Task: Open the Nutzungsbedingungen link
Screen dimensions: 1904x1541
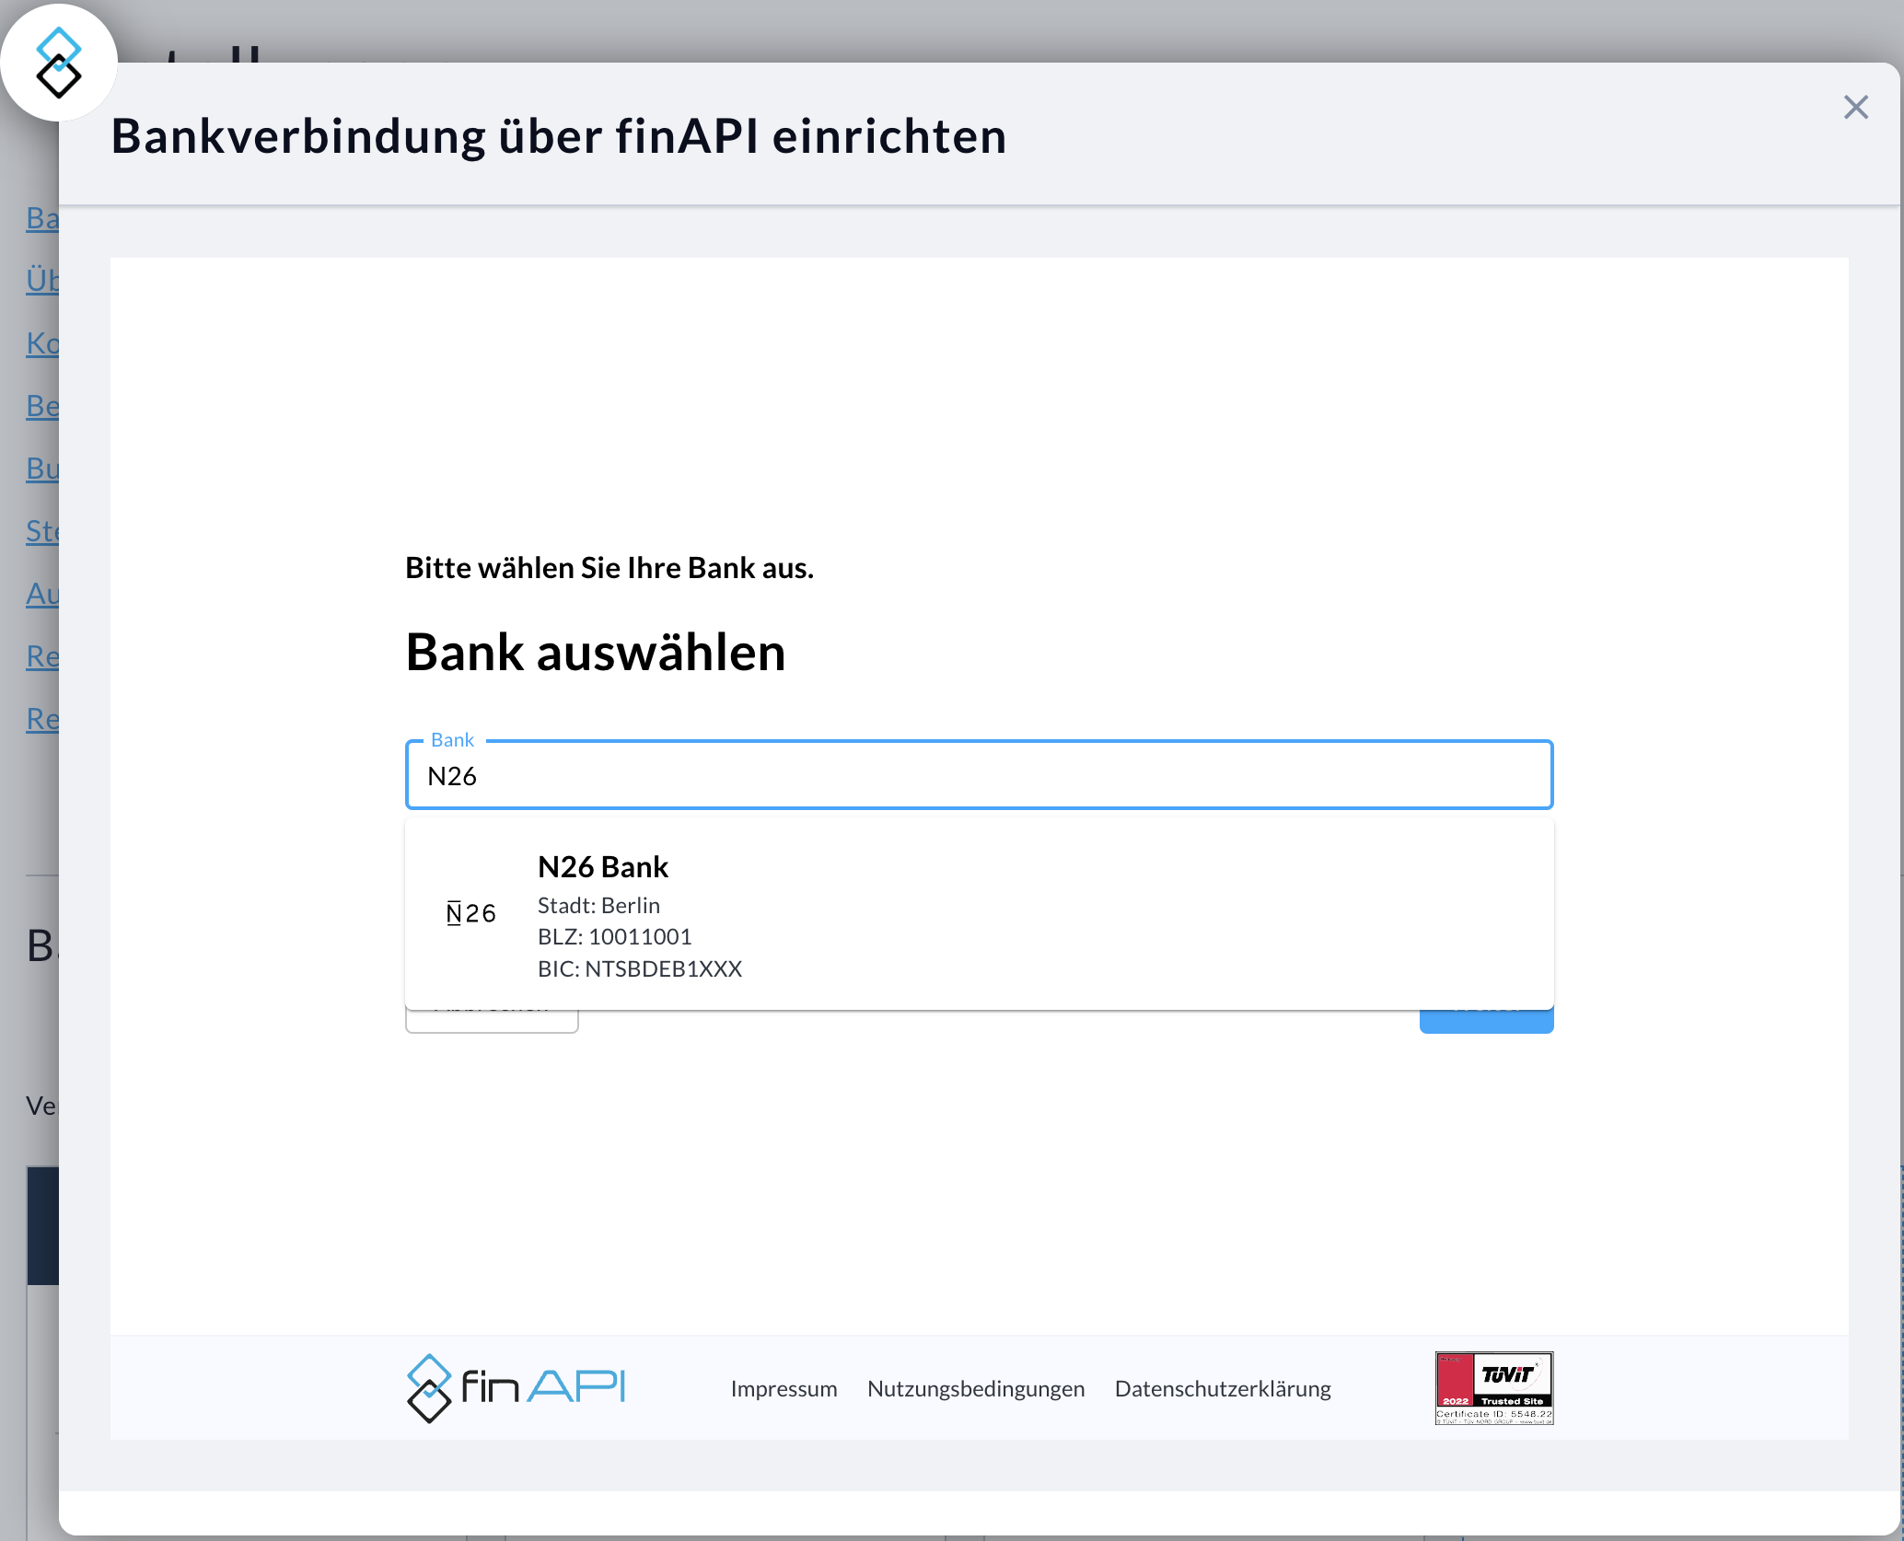Action: pyautogui.click(x=976, y=1388)
